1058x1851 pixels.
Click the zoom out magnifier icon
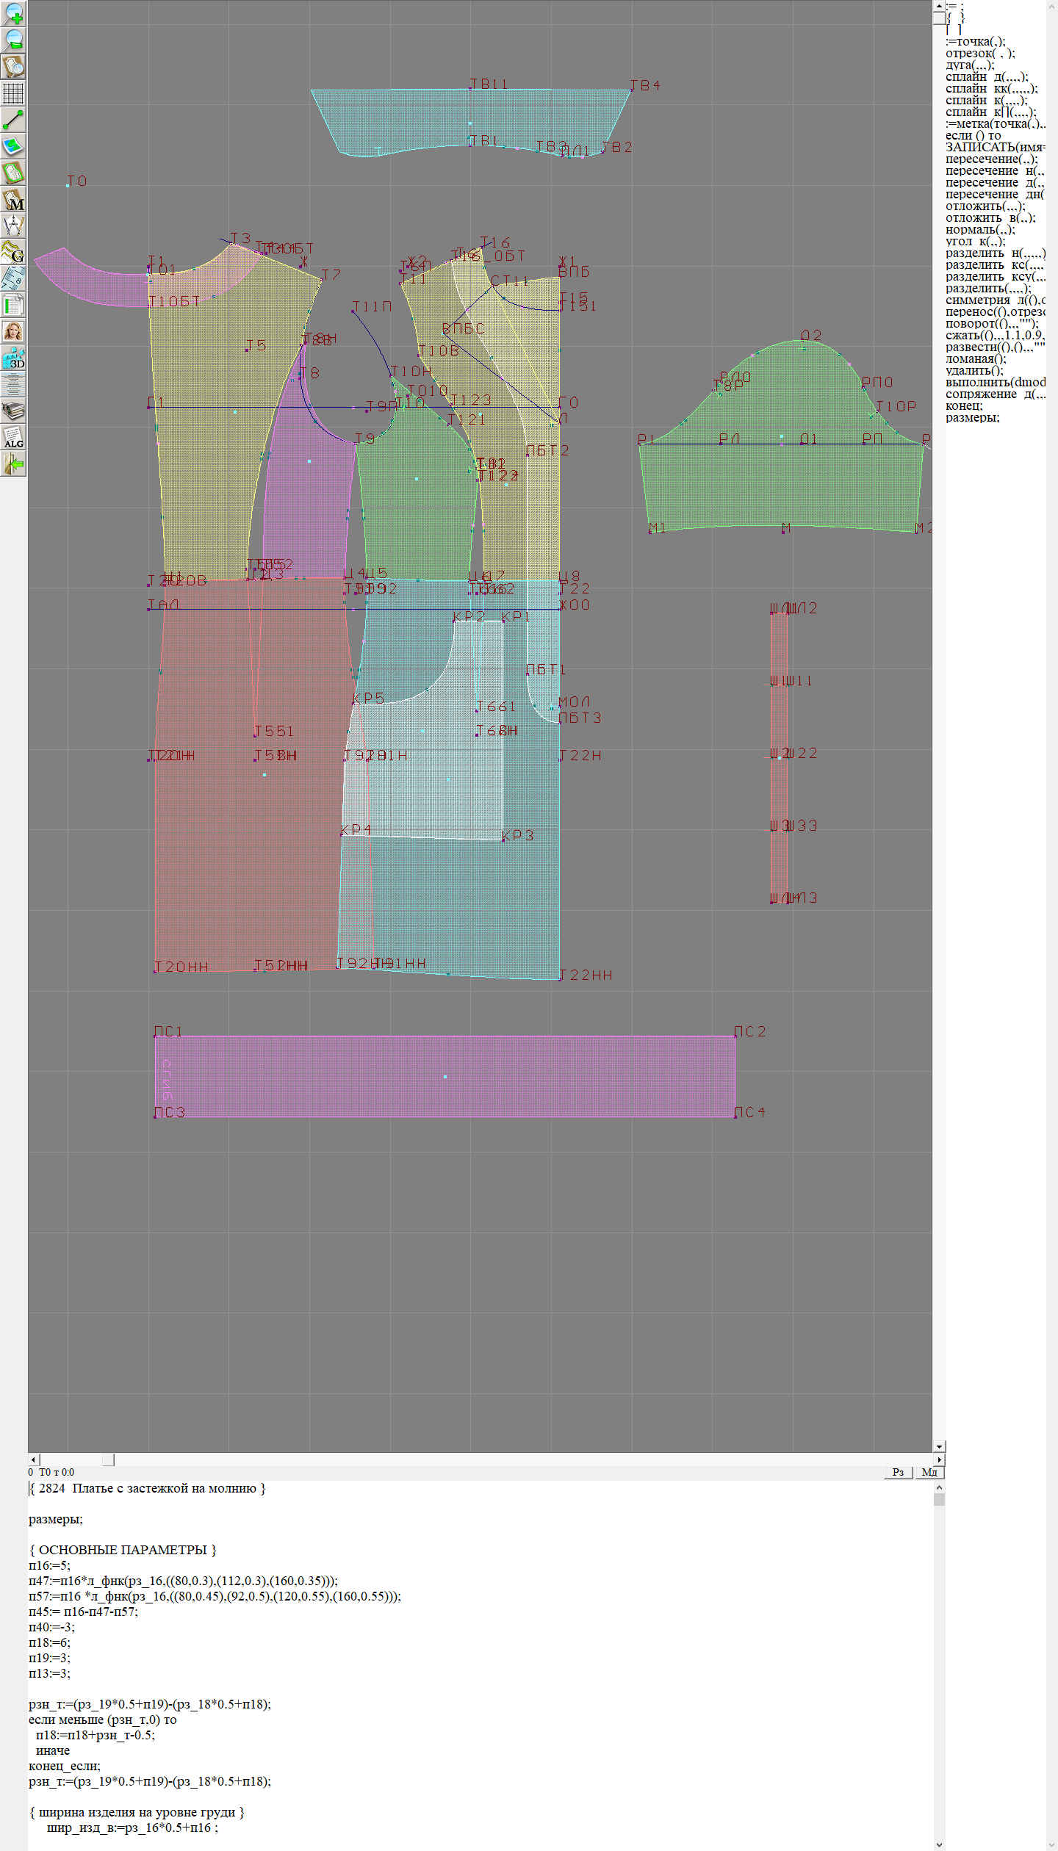pos(13,40)
